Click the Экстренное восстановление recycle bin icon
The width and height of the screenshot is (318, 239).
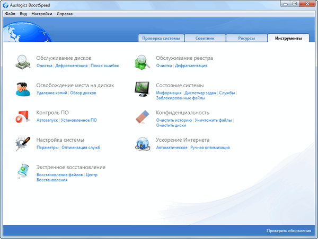point(23,172)
